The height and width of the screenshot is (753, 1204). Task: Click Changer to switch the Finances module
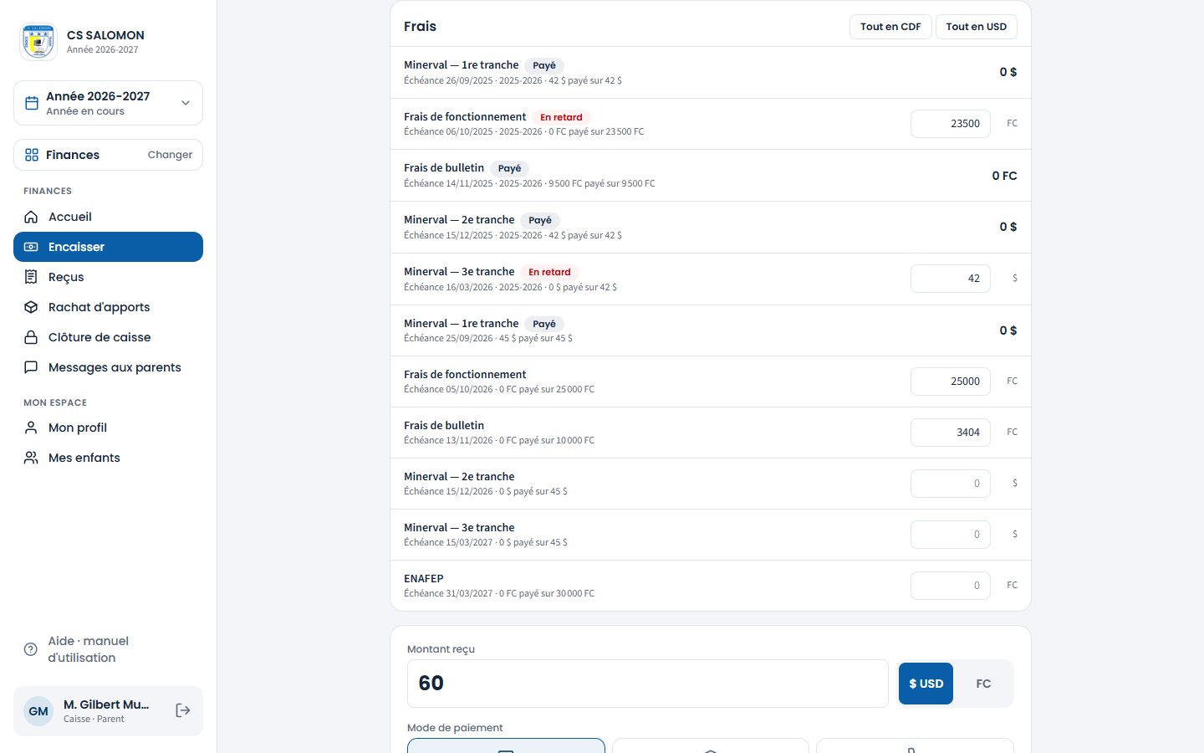170,155
